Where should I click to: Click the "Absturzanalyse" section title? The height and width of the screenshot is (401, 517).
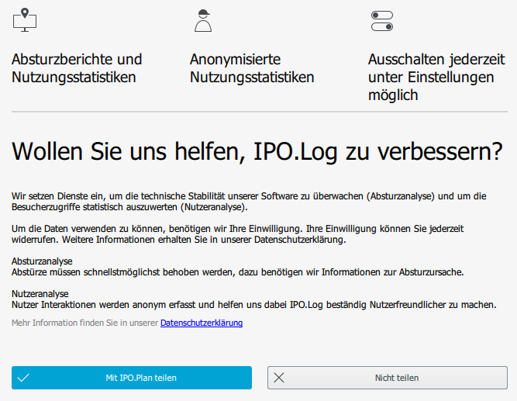tap(42, 261)
